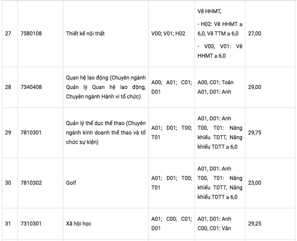Click subject combination V00; V01; H02
This screenshot has height=241, width=297.
(168, 33)
